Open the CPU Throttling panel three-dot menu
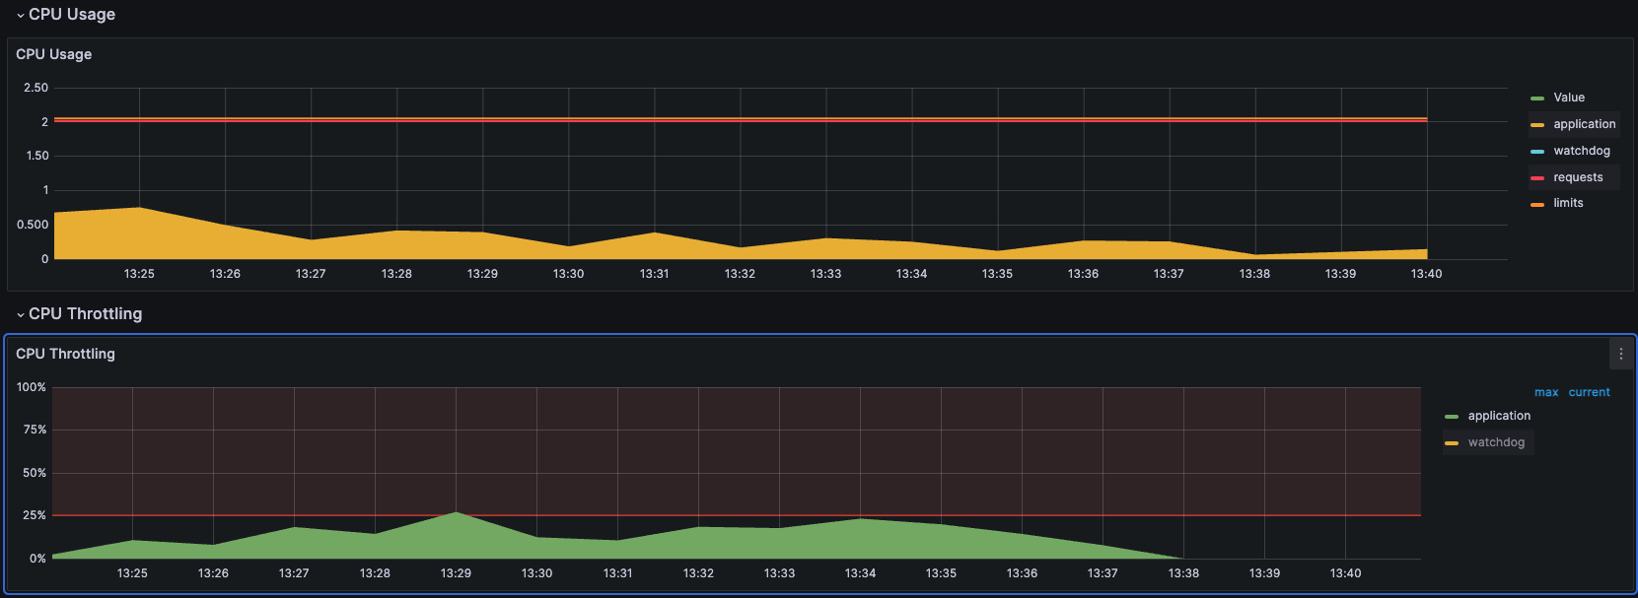This screenshot has height=598, width=1638. tap(1621, 354)
